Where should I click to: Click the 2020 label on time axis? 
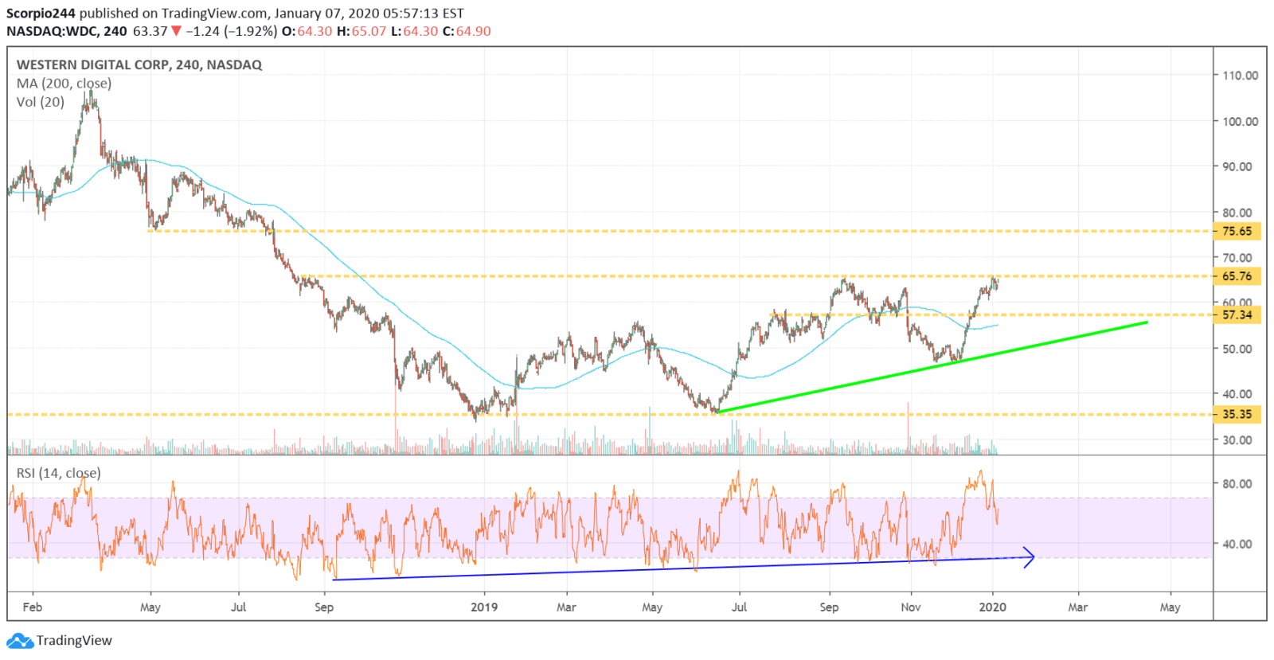pos(992,607)
